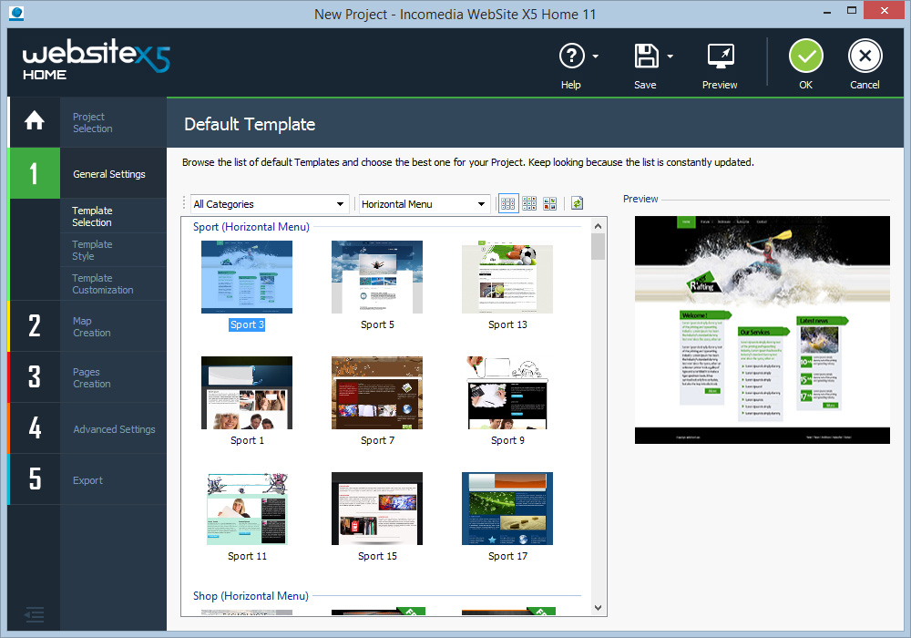Click the Save floppy disk icon
Image resolution: width=911 pixels, height=638 pixels.
646,57
